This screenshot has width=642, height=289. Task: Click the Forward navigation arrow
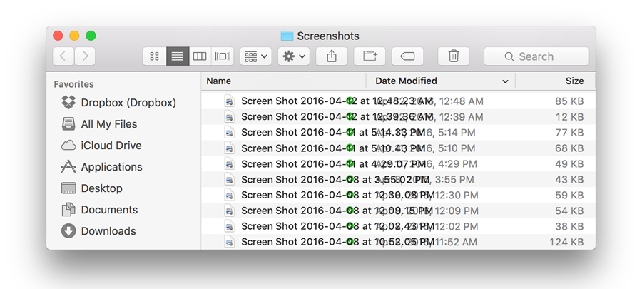pos(85,56)
